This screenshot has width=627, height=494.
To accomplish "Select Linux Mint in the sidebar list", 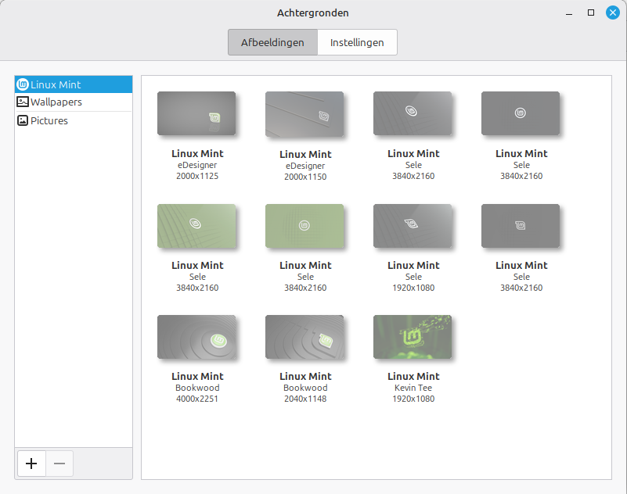I will [74, 84].
